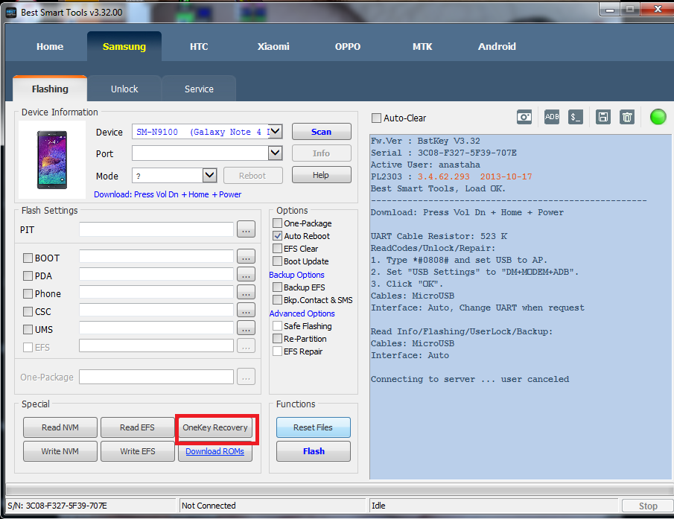The width and height of the screenshot is (674, 519).
Task: Open the ADB console icon
Action: (x=552, y=117)
